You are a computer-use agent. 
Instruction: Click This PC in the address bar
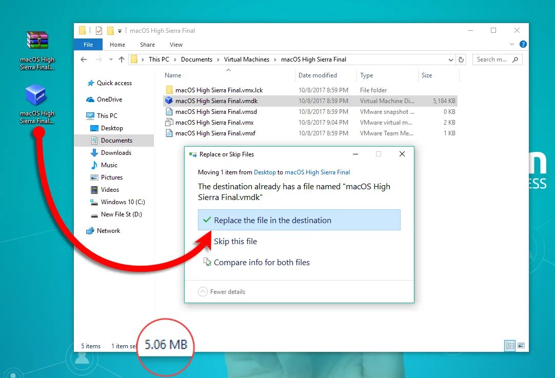(158, 59)
